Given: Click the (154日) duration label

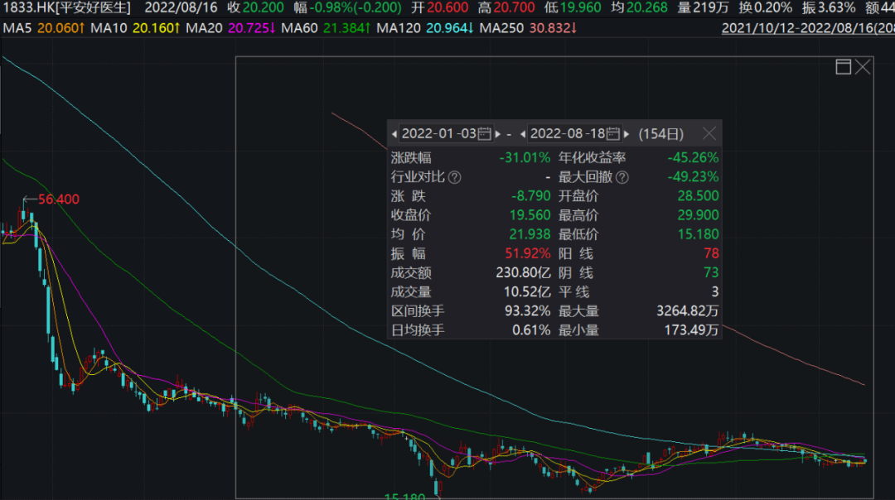Looking at the screenshot, I should (661, 134).
